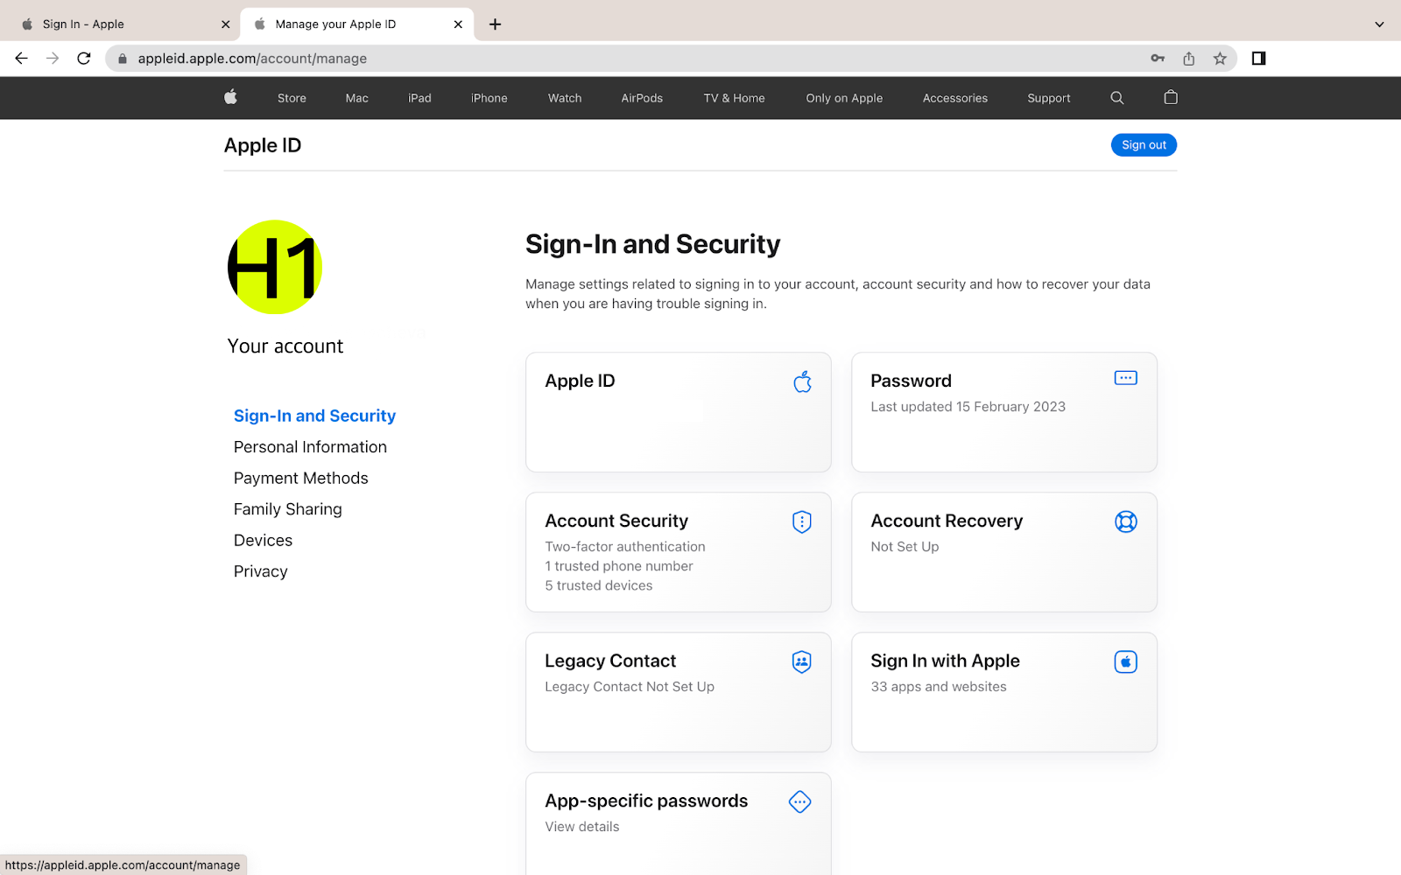
Task: Open the AirPods menu item
Action: click(642, 98)
